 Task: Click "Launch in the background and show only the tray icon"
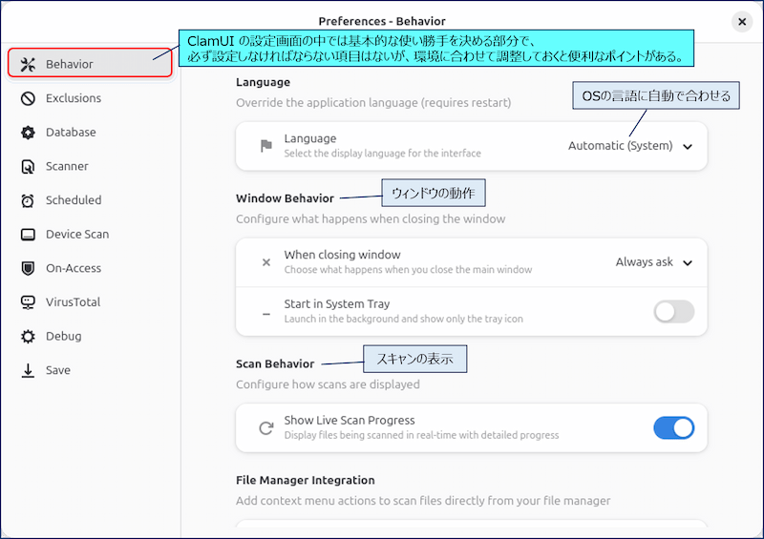click(x=403, y=319)
